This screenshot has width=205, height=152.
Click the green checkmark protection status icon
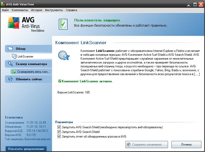pyautogui.click(x=63, y=24)
